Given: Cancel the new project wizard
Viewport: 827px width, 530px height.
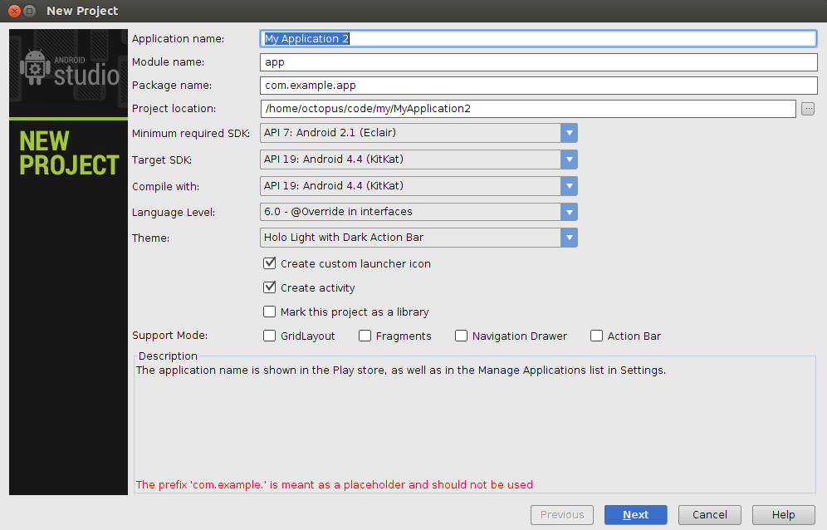Looking at the screenshot, I should [x=709, y=515].
